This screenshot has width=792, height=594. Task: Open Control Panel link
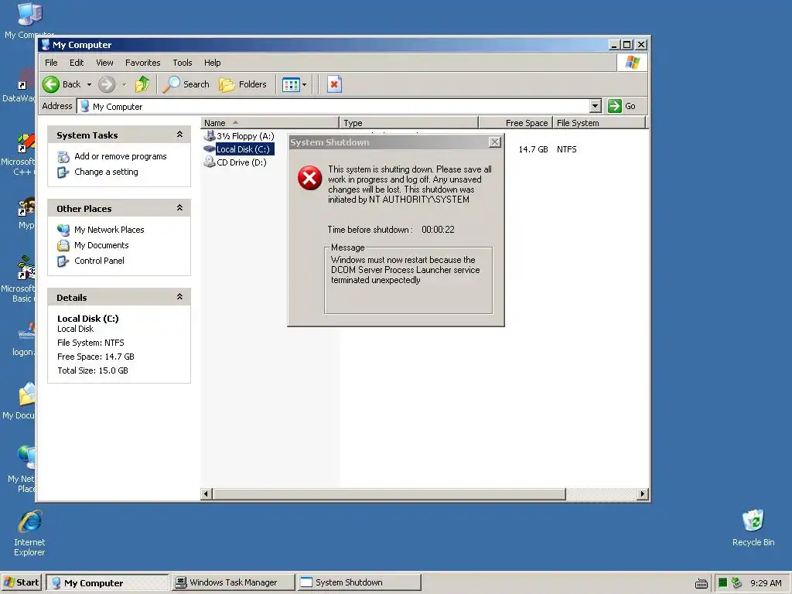tap(99, 261)
